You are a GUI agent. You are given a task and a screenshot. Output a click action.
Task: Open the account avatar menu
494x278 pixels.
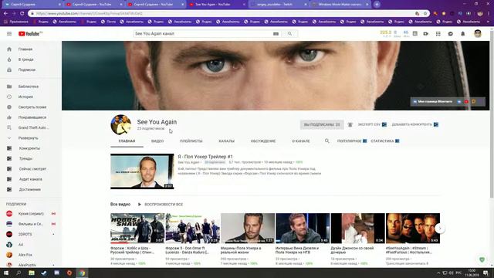point(478,34)
